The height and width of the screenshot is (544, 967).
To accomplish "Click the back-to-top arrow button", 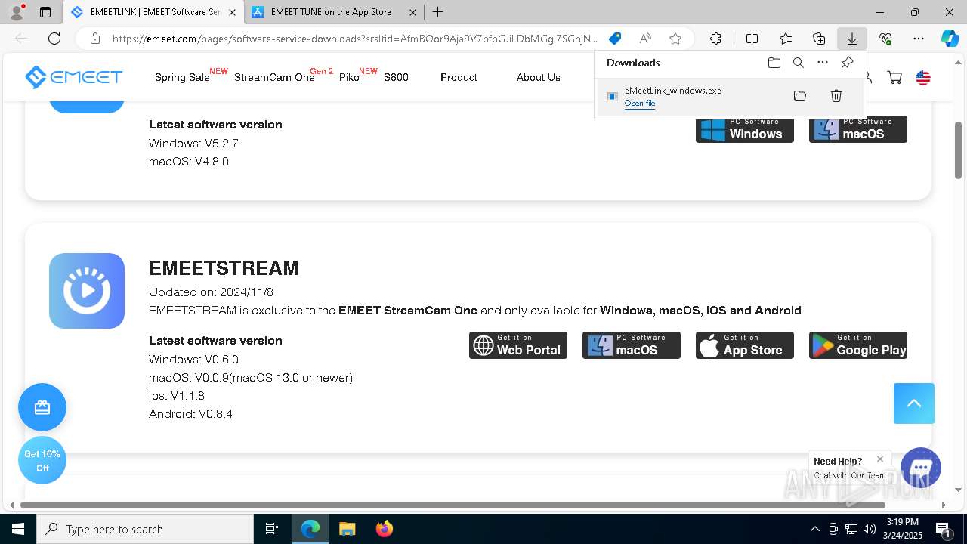I will click(914, 403).
